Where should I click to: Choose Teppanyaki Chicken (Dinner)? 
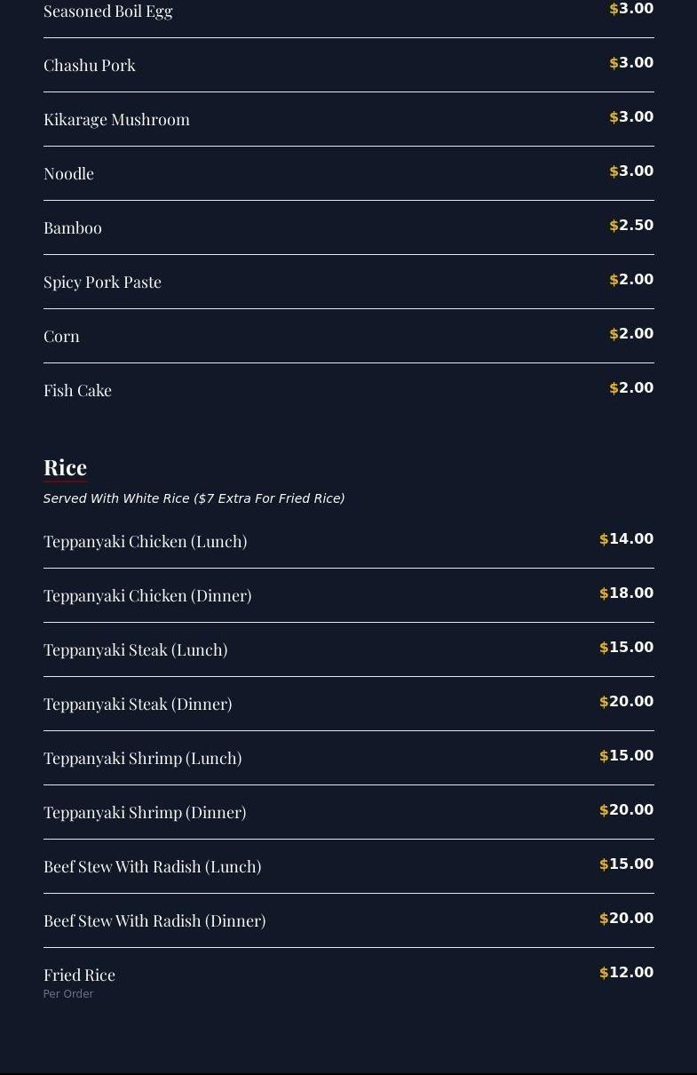coord(147,596)
